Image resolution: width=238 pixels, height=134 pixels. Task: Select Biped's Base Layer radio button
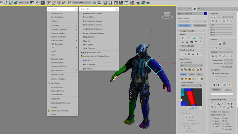point(213,73)
